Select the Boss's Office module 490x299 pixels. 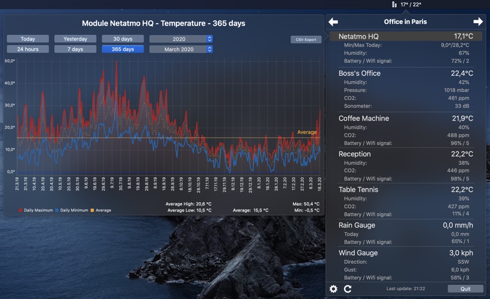(x=406, y=73)
